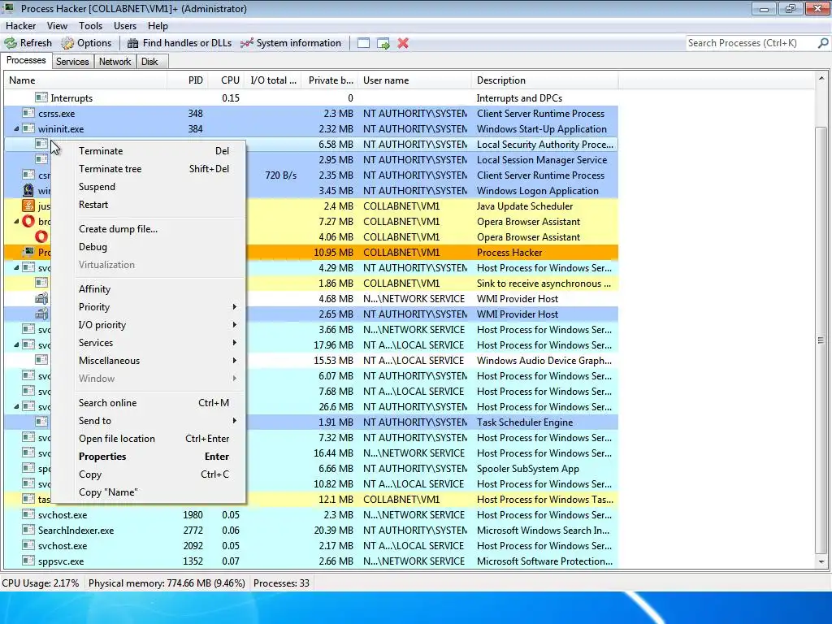The image size is (832, 624).
Task: Click the vertical scrollbar down arrow
Action: [821, 561]
